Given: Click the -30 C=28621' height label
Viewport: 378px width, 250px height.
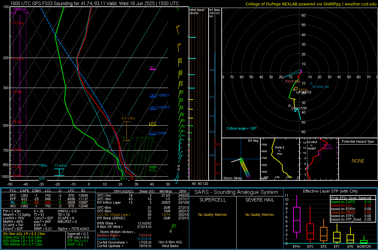Looking at the screenshot, I should click(x=160, y=95).
